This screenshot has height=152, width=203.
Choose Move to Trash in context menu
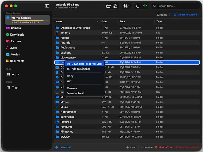(76, 93)
